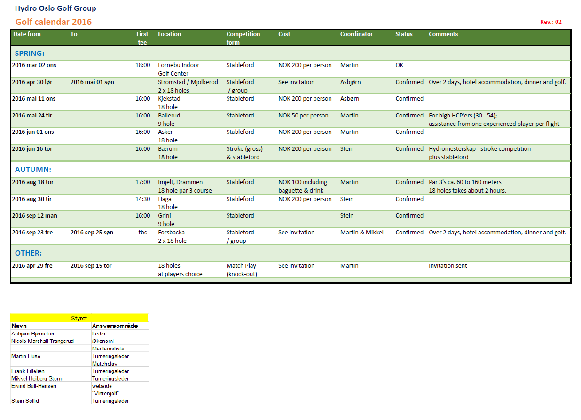The height and width of the screenshot is (420, 581).
Task: Select the 'Coordinator' column header
Action: (x=356, y=34)
